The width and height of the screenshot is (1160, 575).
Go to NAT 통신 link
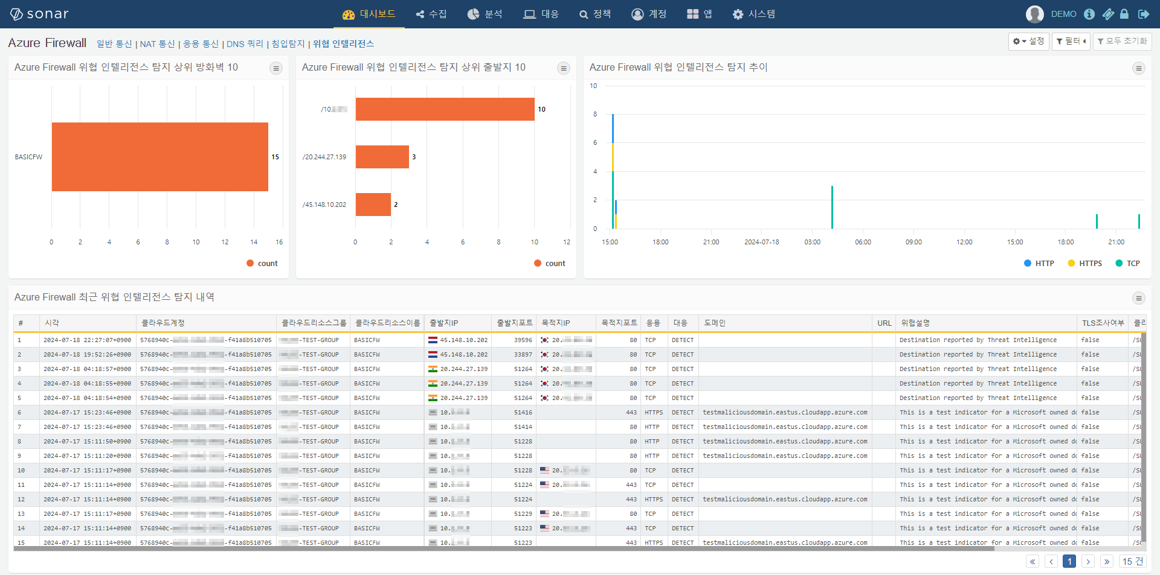point(157,44)
